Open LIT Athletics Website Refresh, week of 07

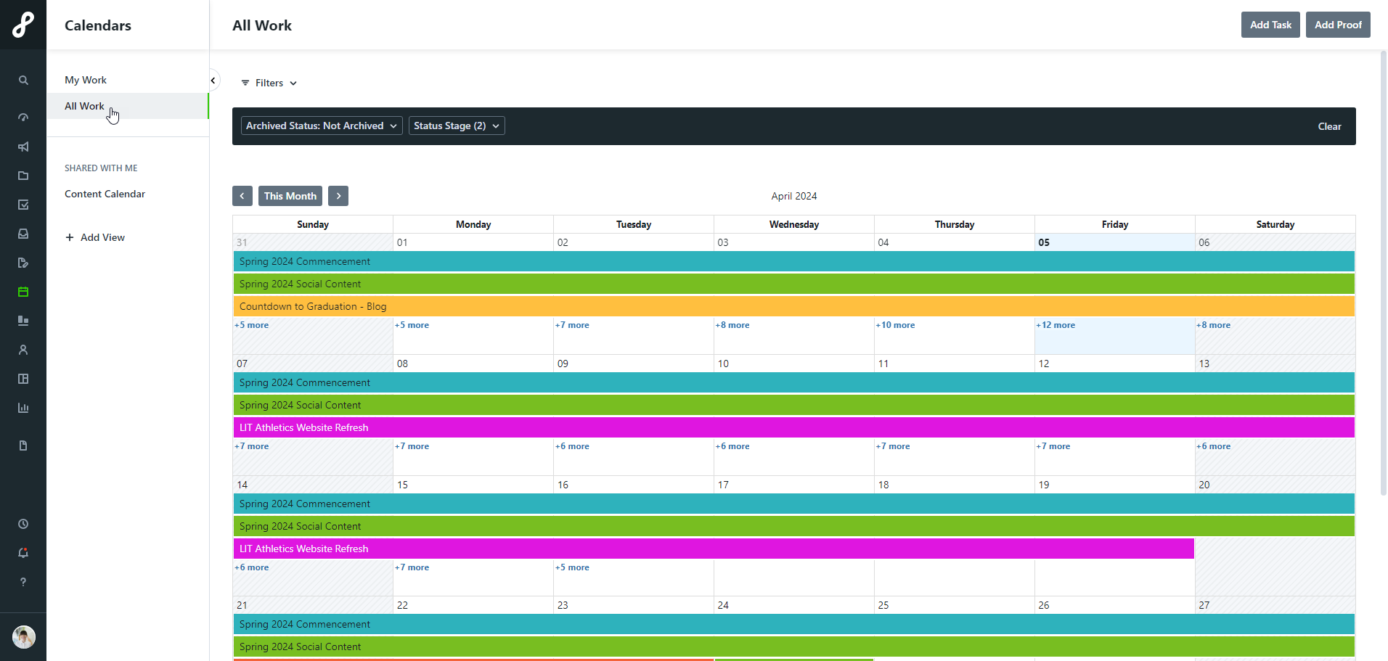click(x=794, y=427)
